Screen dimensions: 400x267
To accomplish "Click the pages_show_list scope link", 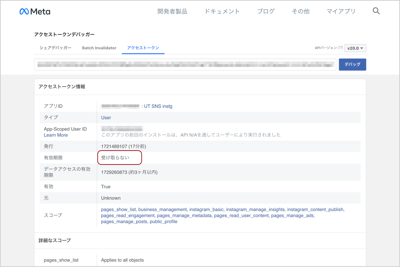I will pyautogui.click(x=118, y=210).
